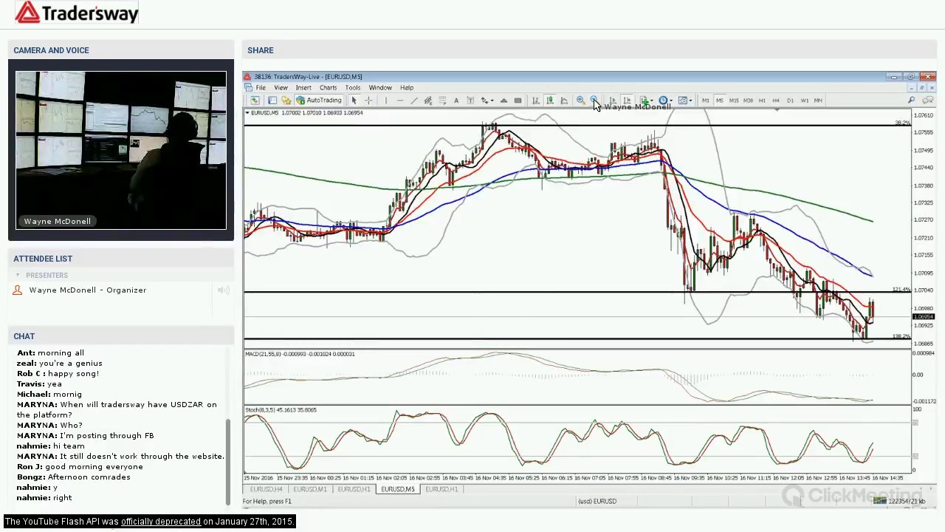Viewport: 945px width, 532px height.
Task: Collapse the PRESENTERS group
Action: coord(18,276)
